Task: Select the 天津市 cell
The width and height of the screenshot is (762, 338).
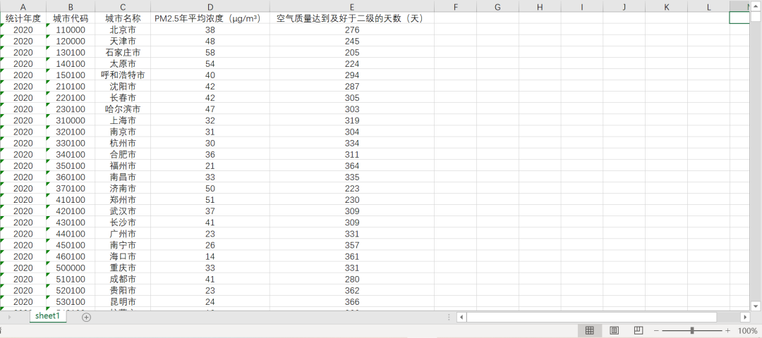Action: (x=123, y=42)
